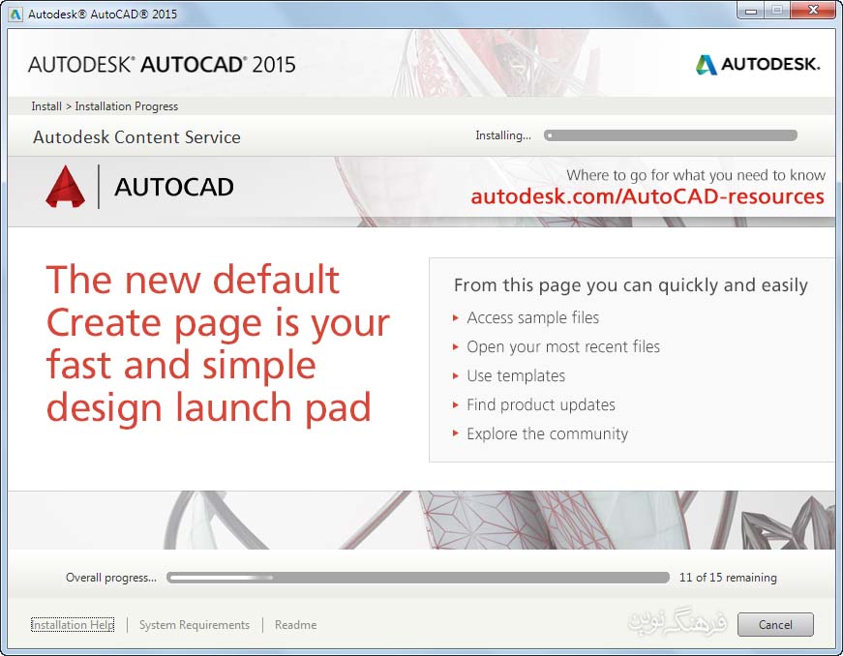
Task: Click the Autodesk Content Service installing progress bar
Action: 671,135
